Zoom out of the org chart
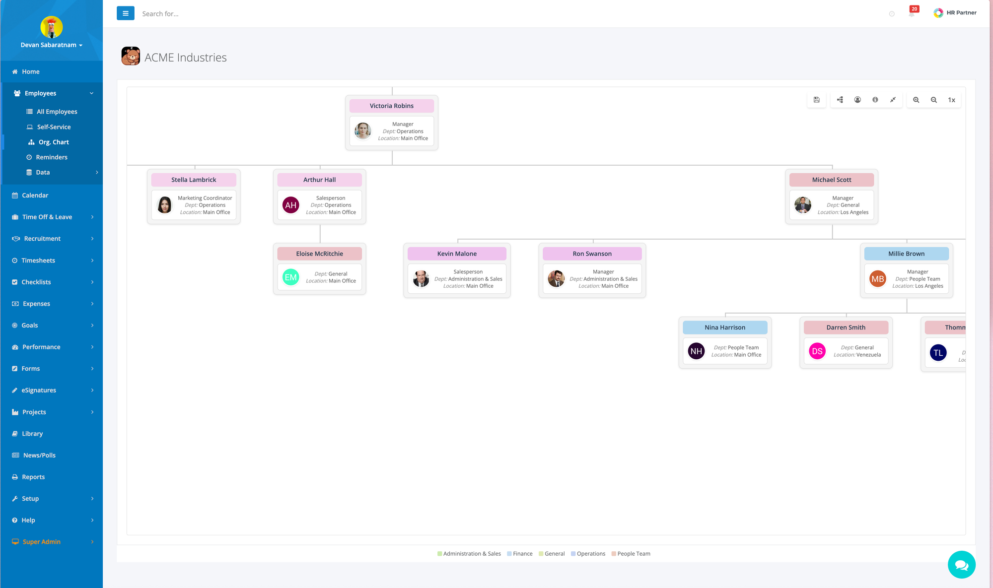This screenshot has width=993, height=588. (933, 100)
